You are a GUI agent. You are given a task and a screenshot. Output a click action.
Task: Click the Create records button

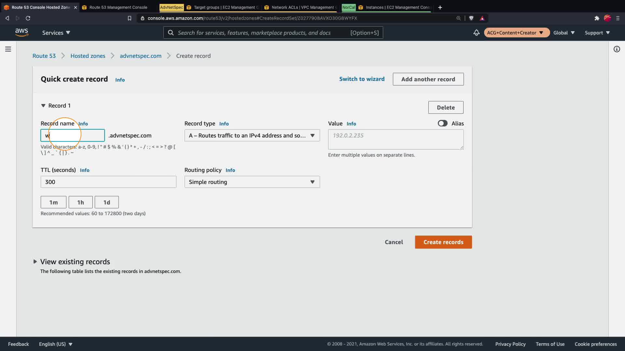pos(443,242)
